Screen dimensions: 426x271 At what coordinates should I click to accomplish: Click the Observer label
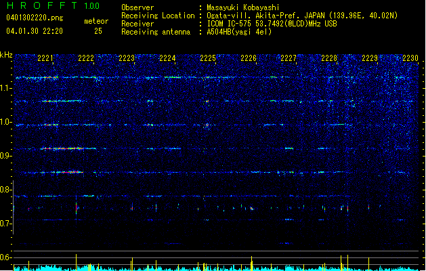pyautogui.click(x=137, y=7)
